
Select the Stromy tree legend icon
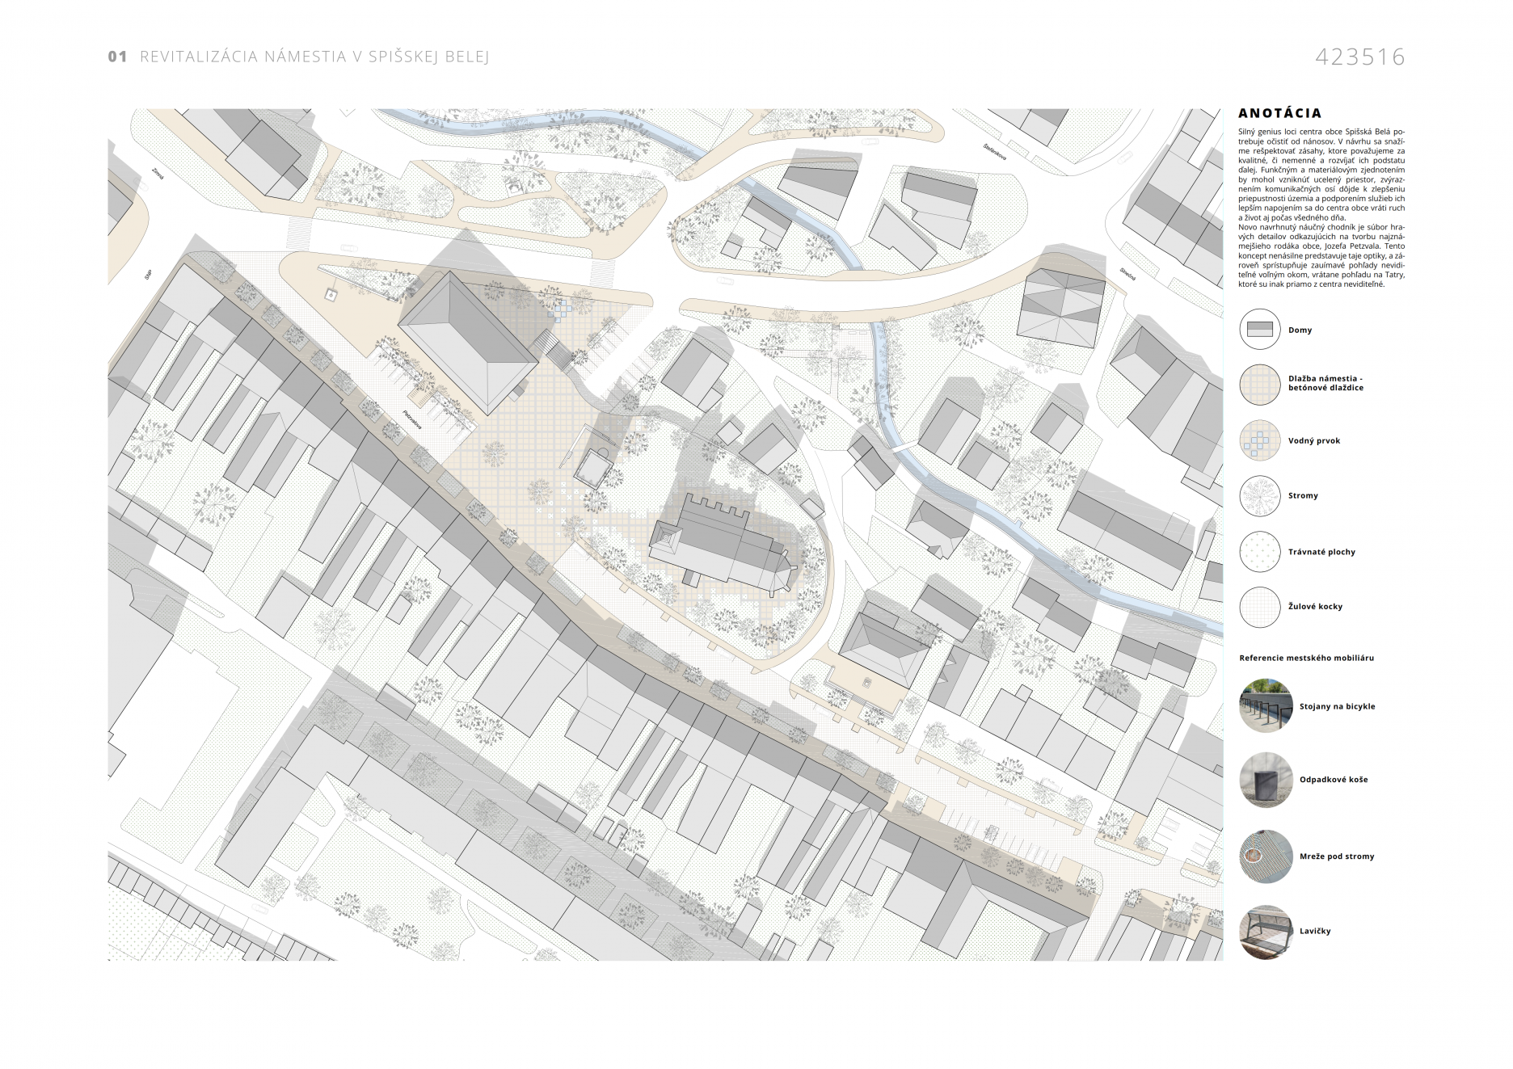[x=1260, y=495]
